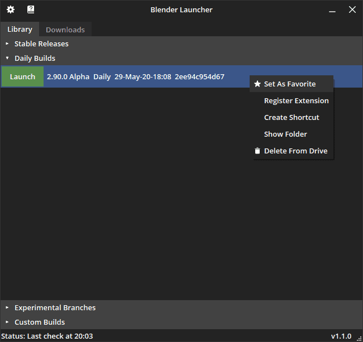
Task: Click the Last check status text
Action: tap(47, 336)
